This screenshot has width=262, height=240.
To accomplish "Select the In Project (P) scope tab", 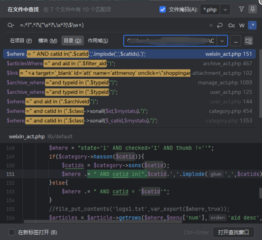I will (21, 41).
